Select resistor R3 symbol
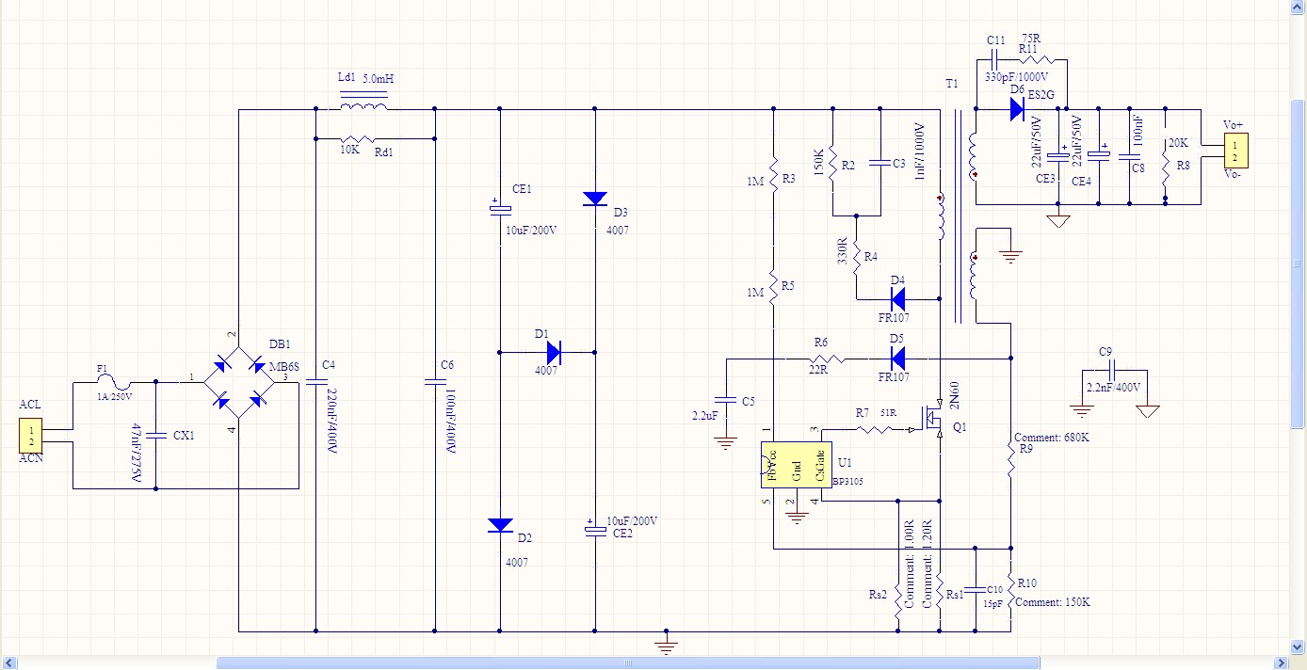The image size is (1307, 670). (x=772, y=177)
